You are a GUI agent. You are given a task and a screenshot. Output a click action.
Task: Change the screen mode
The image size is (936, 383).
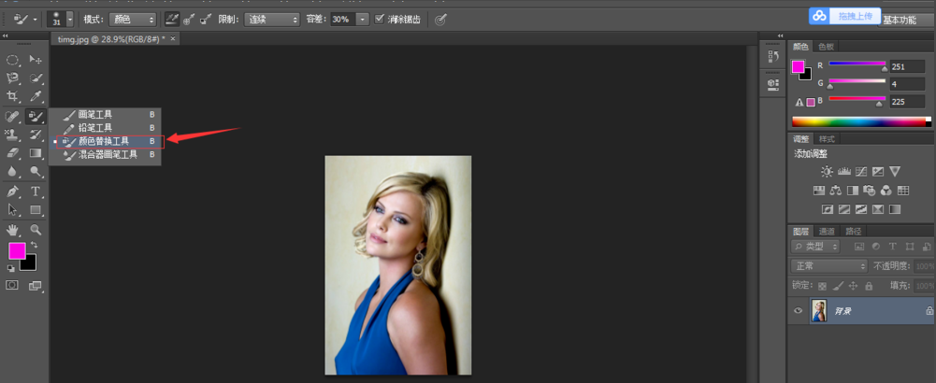[x=36, y=286]
